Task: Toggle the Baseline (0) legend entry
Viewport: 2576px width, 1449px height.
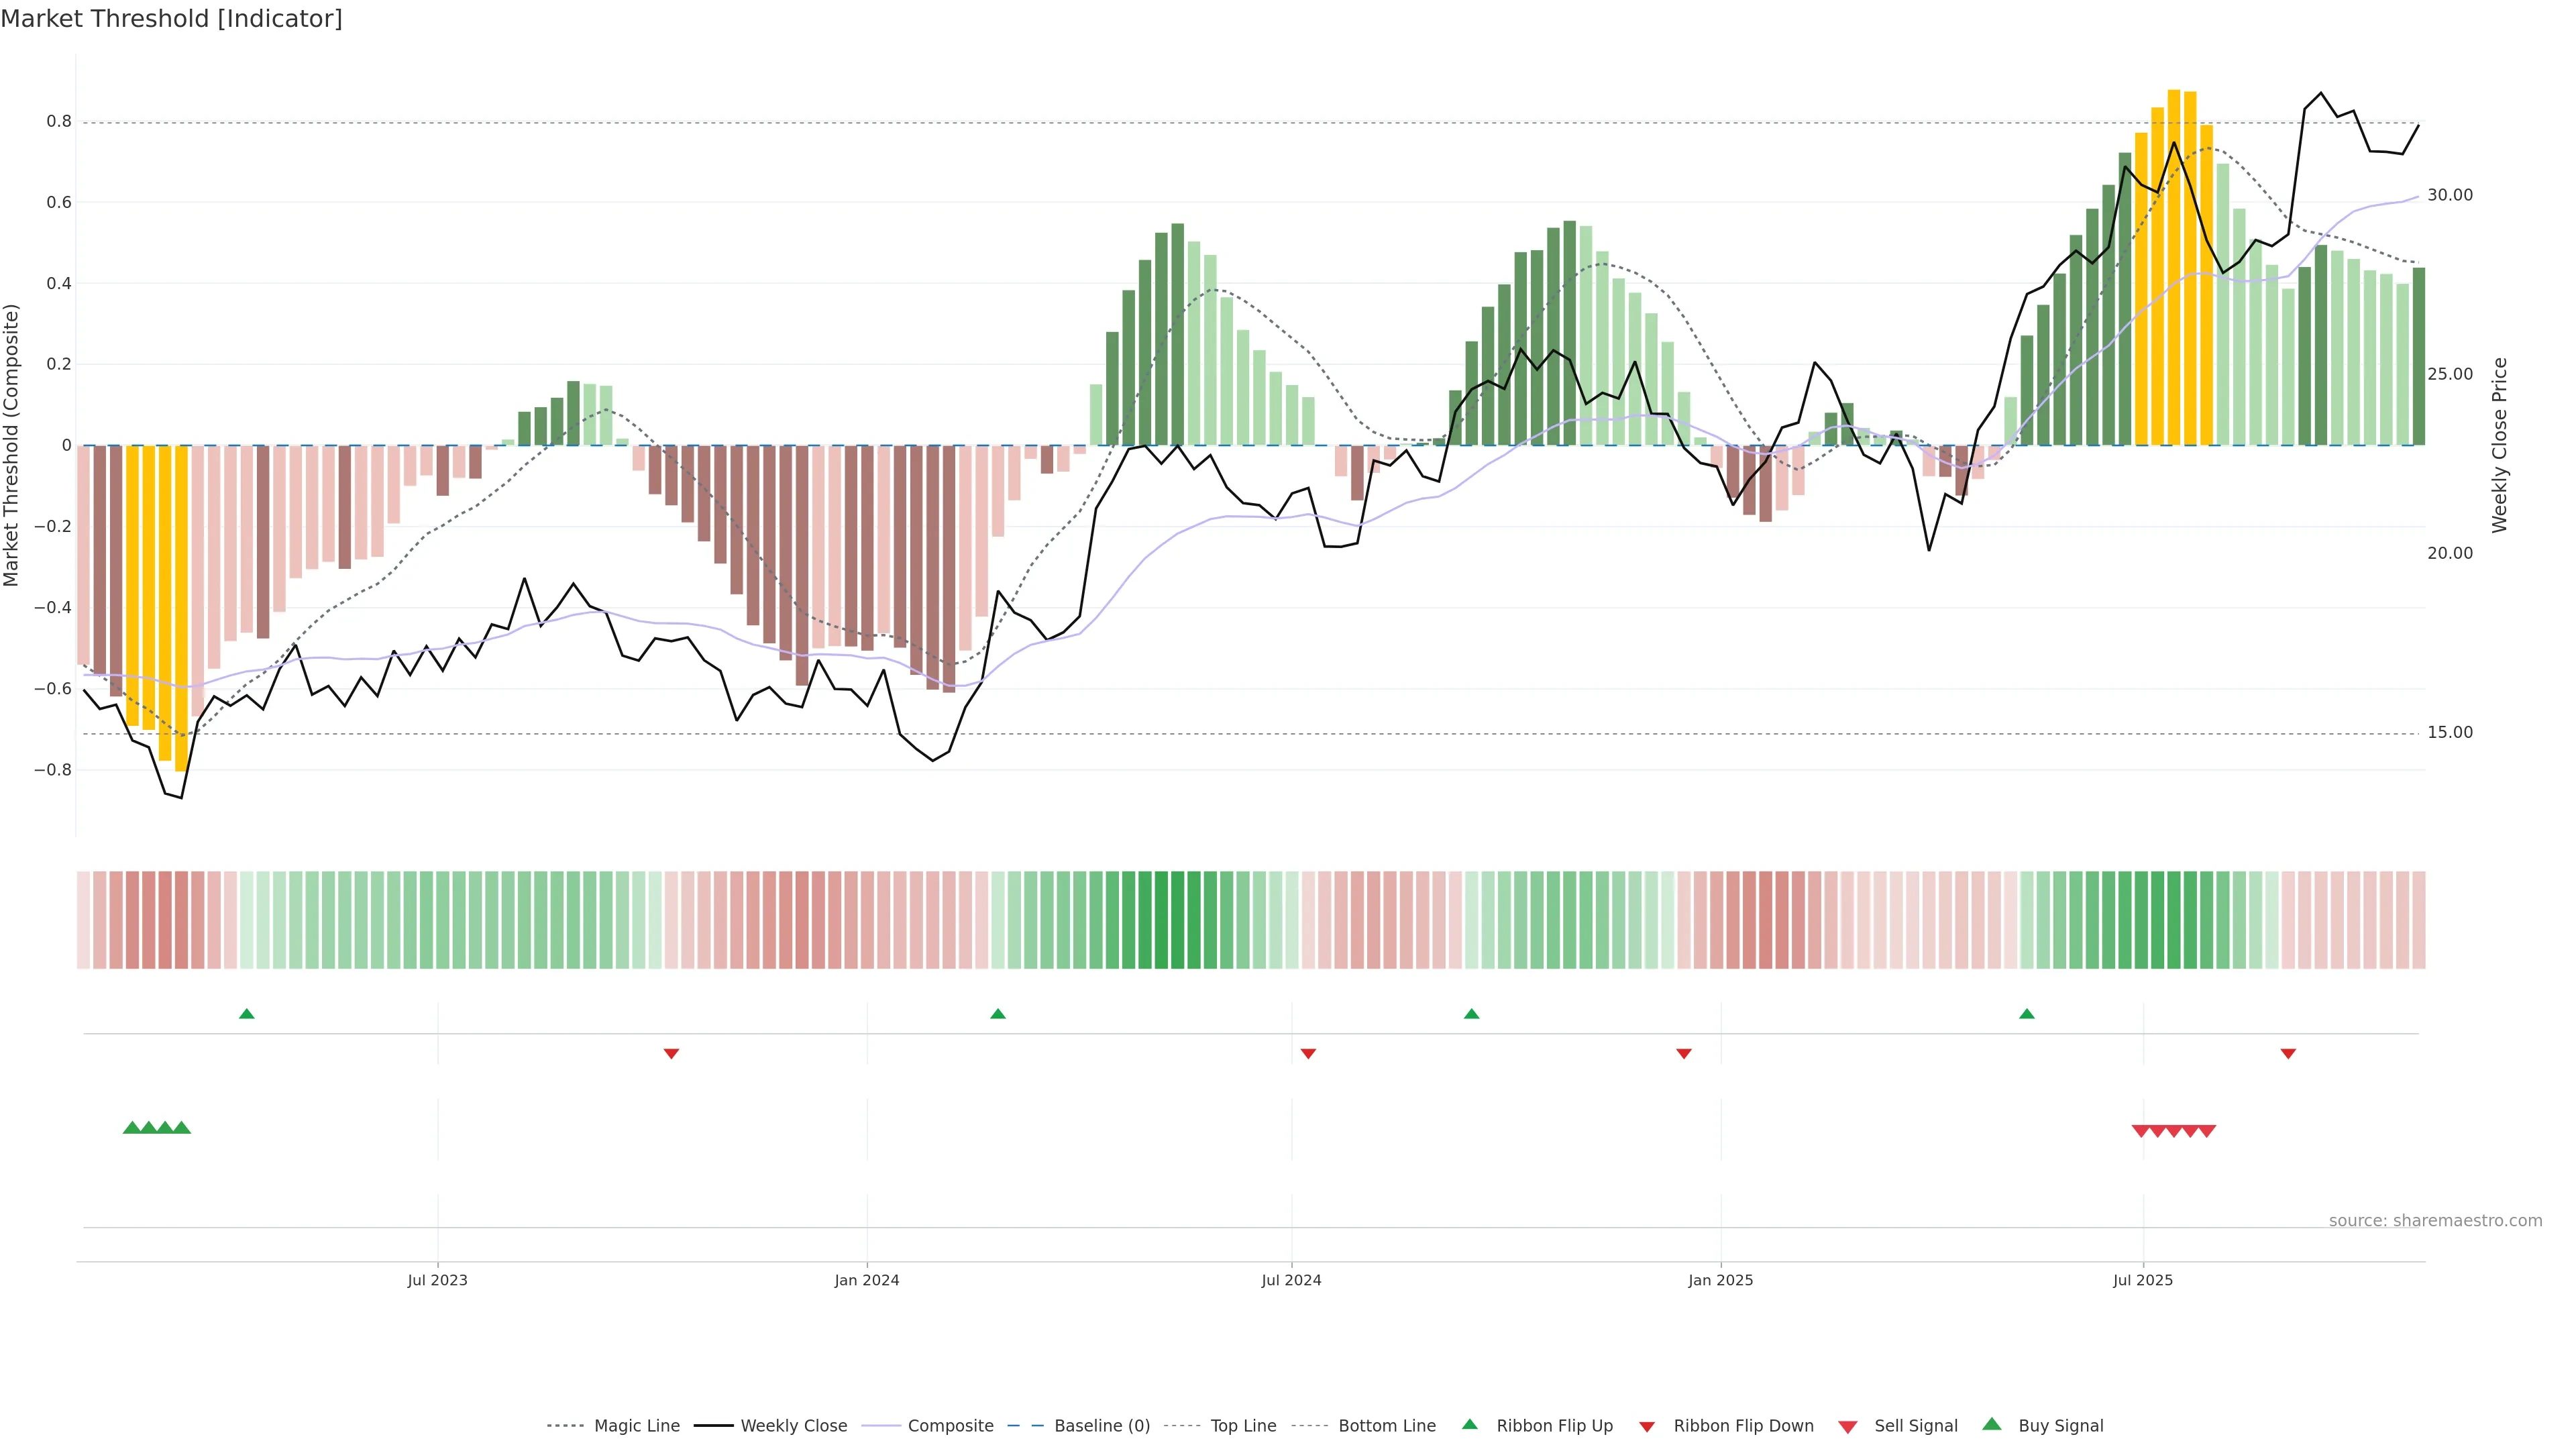Action: [1101, 1426]
